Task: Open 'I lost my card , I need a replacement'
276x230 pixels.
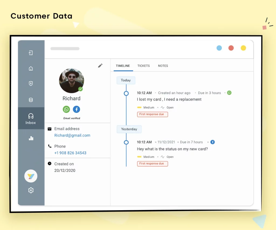Action: (x=169, y=99)
